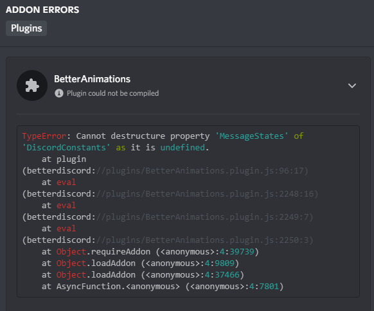Click 'Object.requireAddon' stack trace line

[150, 252]
